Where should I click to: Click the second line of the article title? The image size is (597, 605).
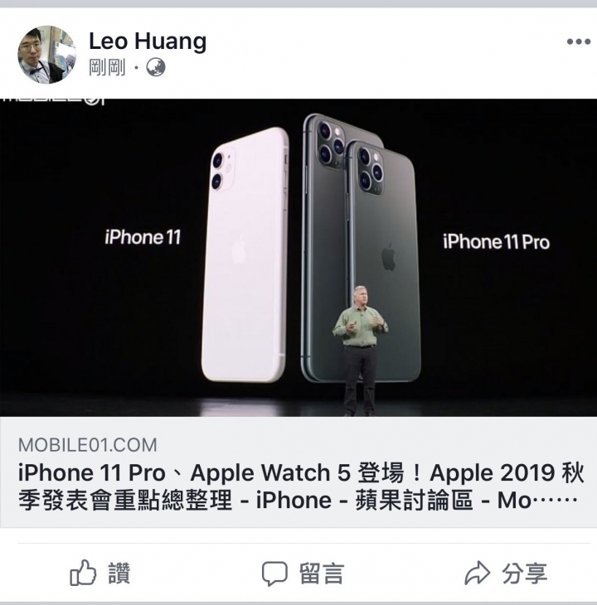tap(298, 501)
